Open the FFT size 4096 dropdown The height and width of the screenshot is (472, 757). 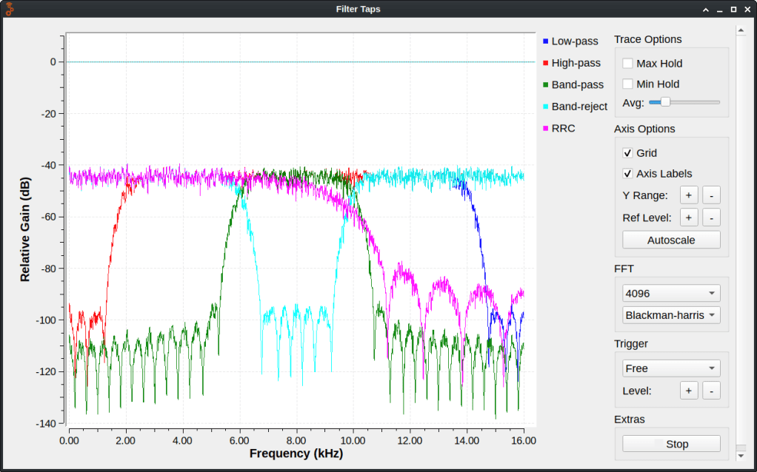[671, 293]
